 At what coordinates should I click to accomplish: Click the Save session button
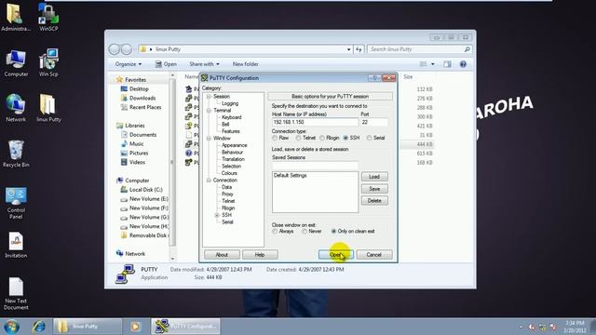click(x=374, y=189)
